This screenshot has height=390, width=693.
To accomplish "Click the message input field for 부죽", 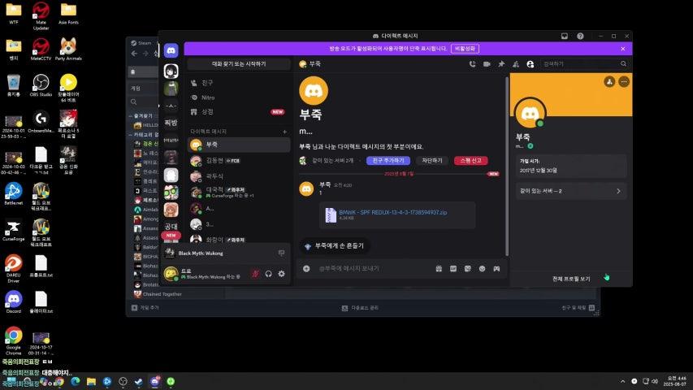I will click(374, 268).
